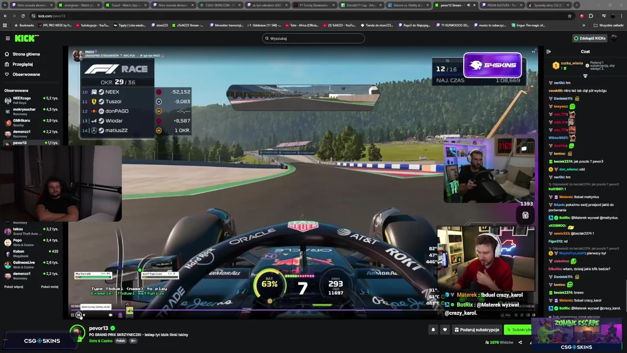Viewport: 627px width, 353px height.
Task: Click user zuzka_wisnia in chat leaderboard
Action: (x=572, y=63)
